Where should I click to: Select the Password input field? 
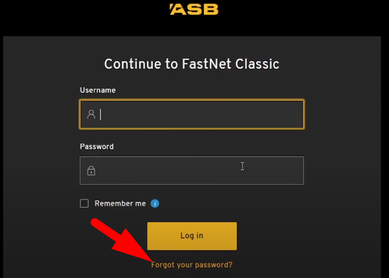tap(197, 171)
